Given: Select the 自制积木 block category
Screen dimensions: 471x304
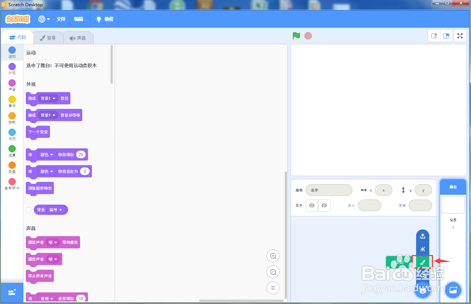Looking at the screenshot, I should 12,184.
